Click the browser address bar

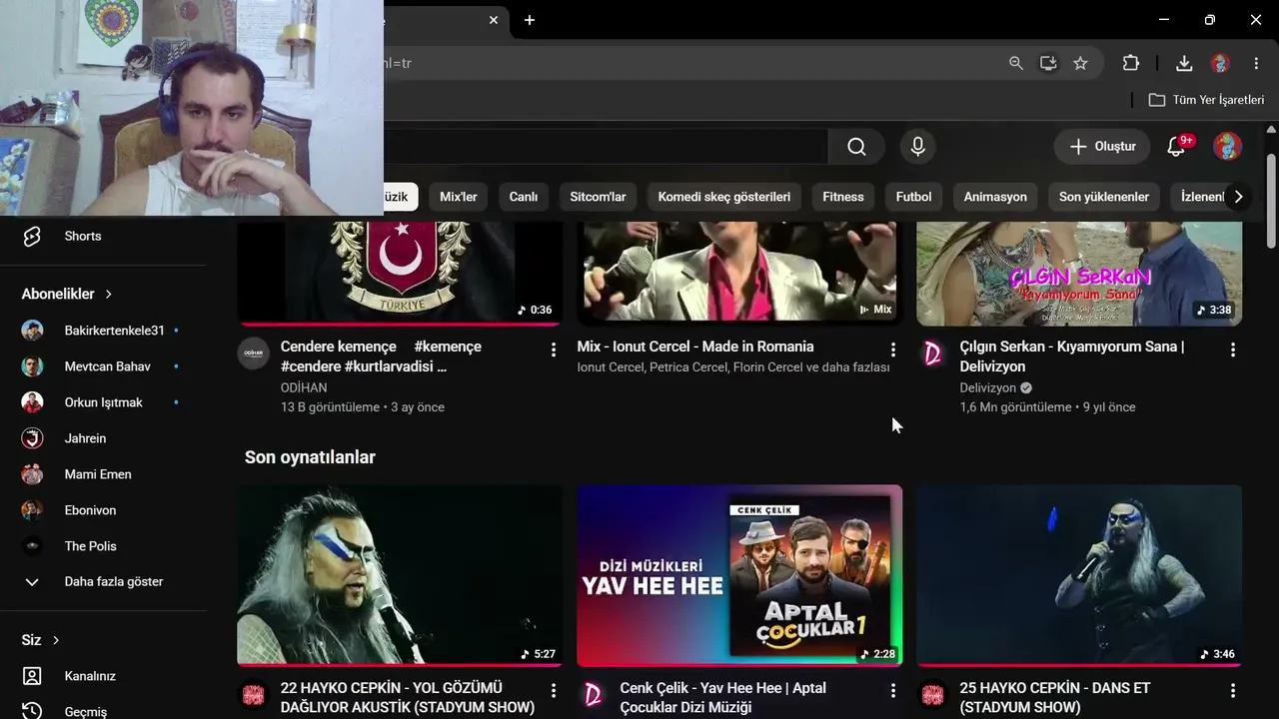tap(689, 63)
